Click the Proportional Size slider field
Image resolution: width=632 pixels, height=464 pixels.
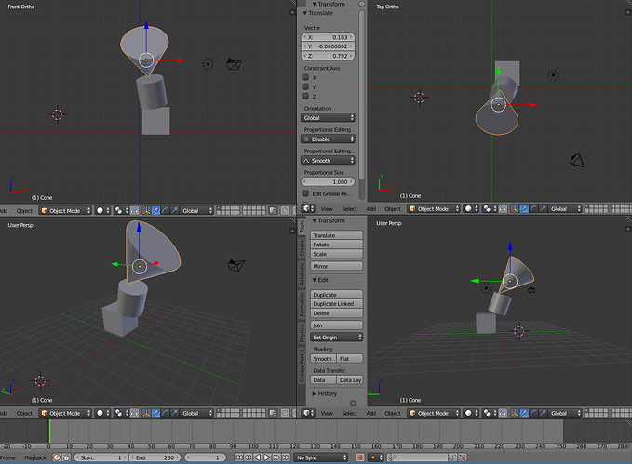328,181
